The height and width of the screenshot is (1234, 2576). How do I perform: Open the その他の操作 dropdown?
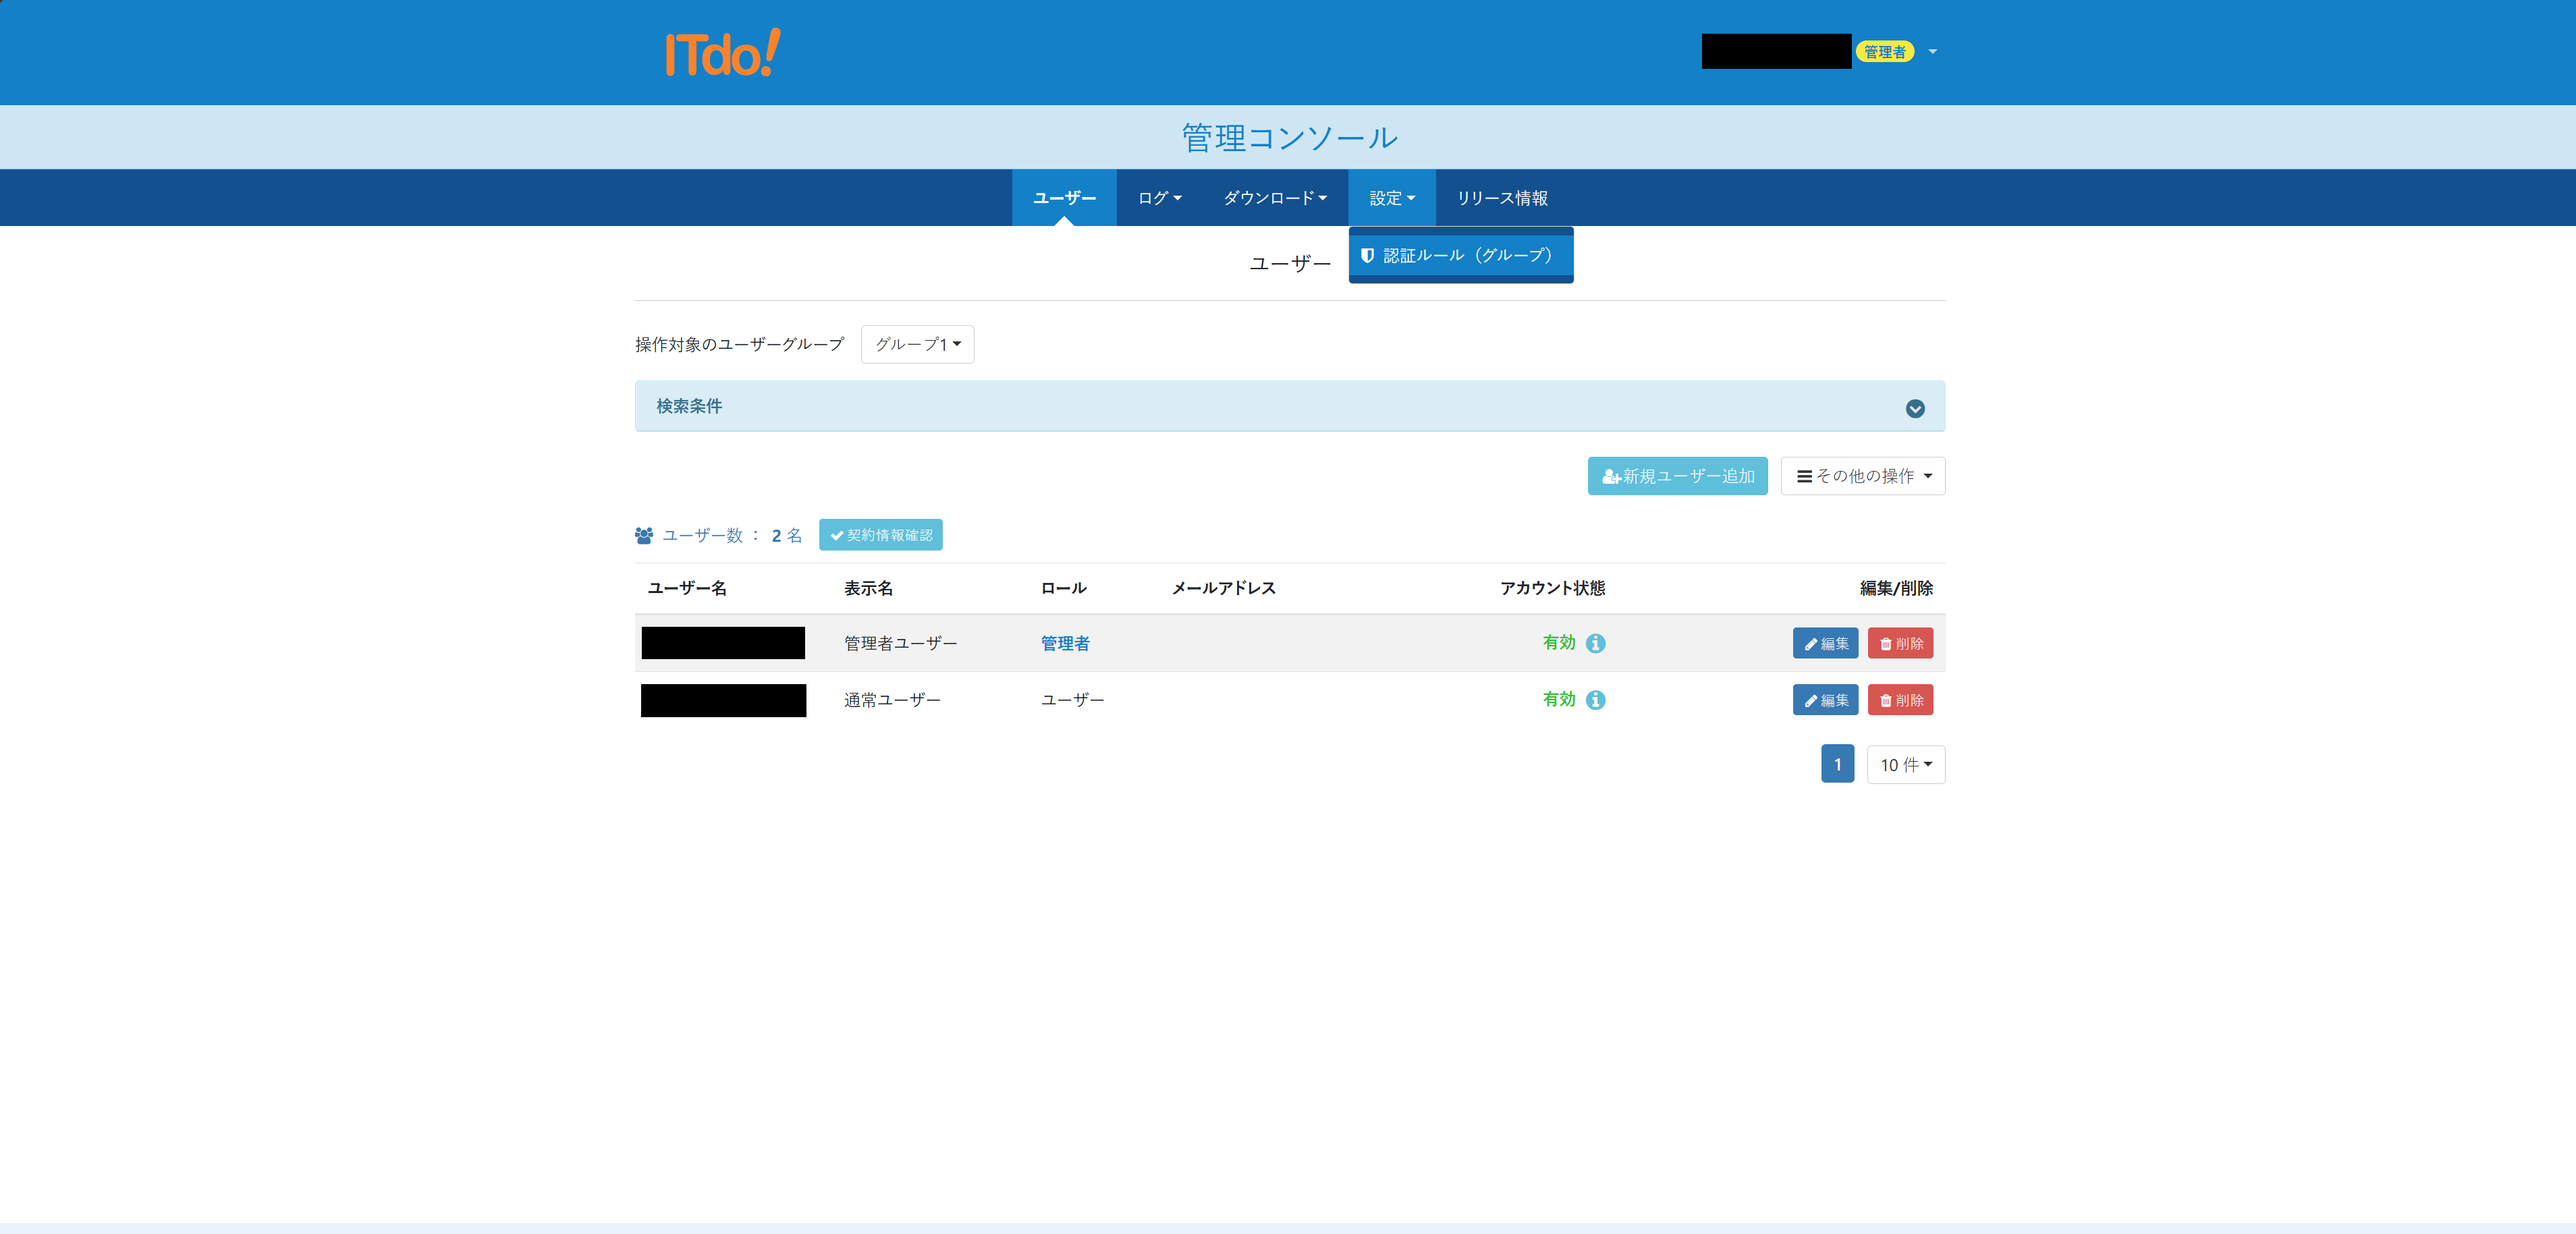coord(1862,476)
